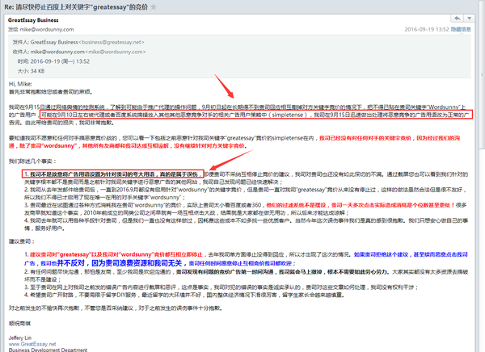Click the Business Development Department signature text

pyautogui.click(x=48, y=350)
